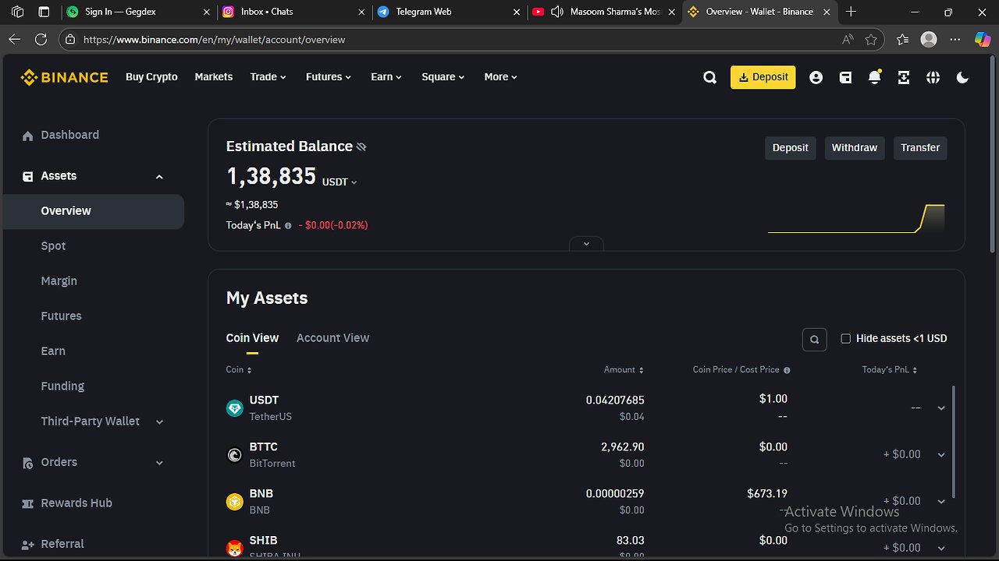Expand USDT row details
The width and height of the screenshot is (999, 561).
point(940,408)
